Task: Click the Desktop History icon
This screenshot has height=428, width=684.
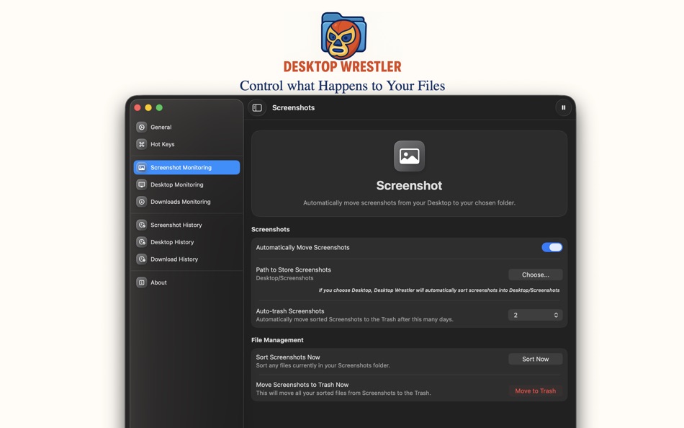Action: [x=141, y=242]
